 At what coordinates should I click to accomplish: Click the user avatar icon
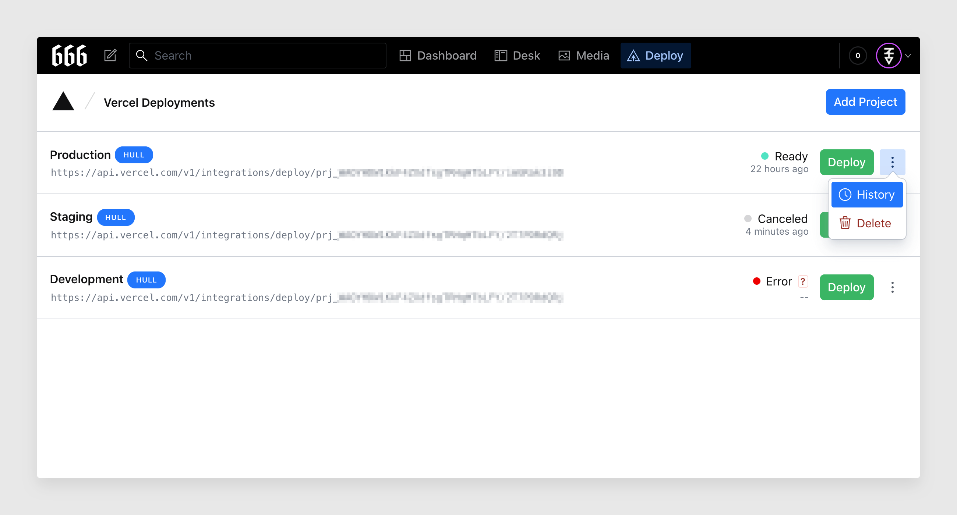coord(889,56)
